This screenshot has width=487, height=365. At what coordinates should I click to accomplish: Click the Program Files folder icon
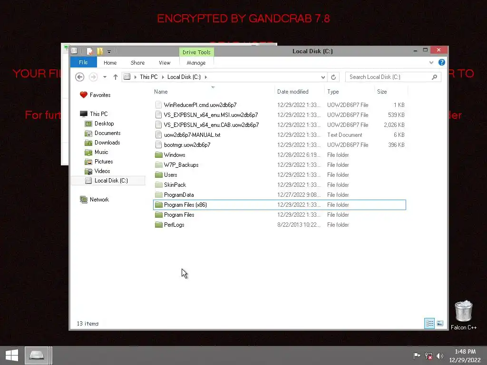[159, 214]
